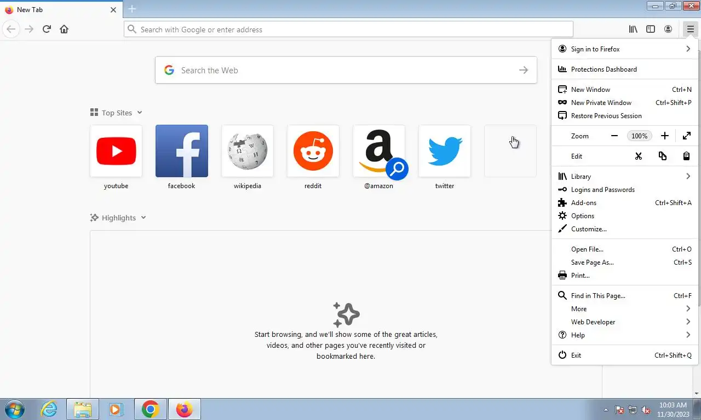The image size is (701, 420).
Task: Choose Open File... menu entry
Action: 625,249
